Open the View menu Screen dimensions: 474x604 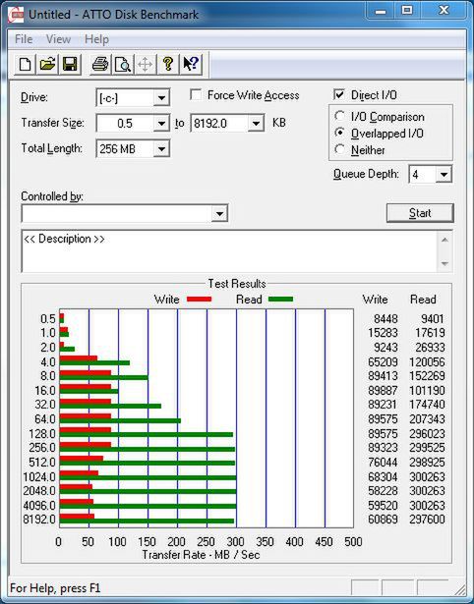[x=58, y=39]
